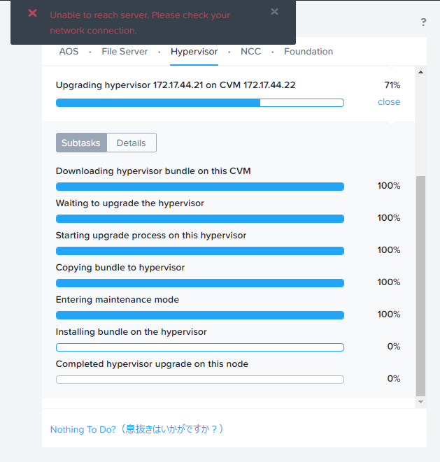440x462 pixels.
Task: Switch to the Details view
Action: 132,143
